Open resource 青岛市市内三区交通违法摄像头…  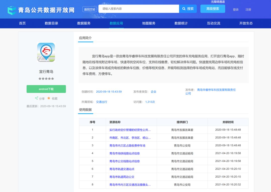coord(130,185)
